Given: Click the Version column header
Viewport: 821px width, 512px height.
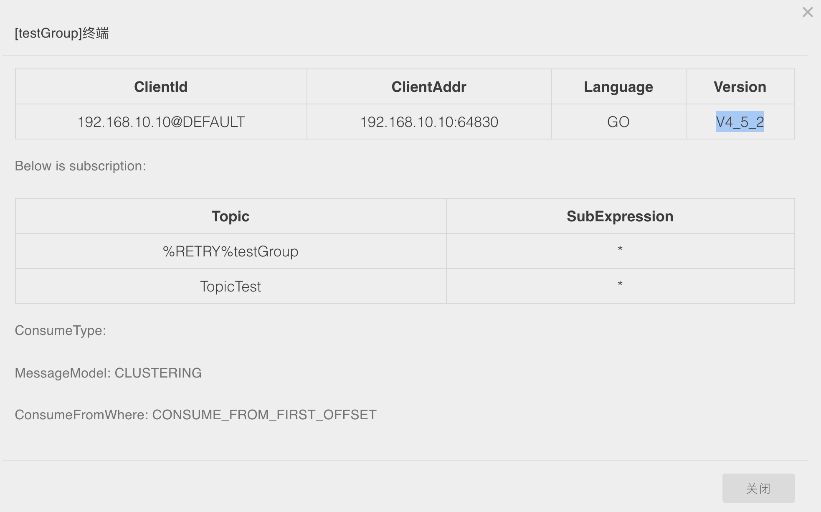Looking at the screenshot, I should click(740, 86).
